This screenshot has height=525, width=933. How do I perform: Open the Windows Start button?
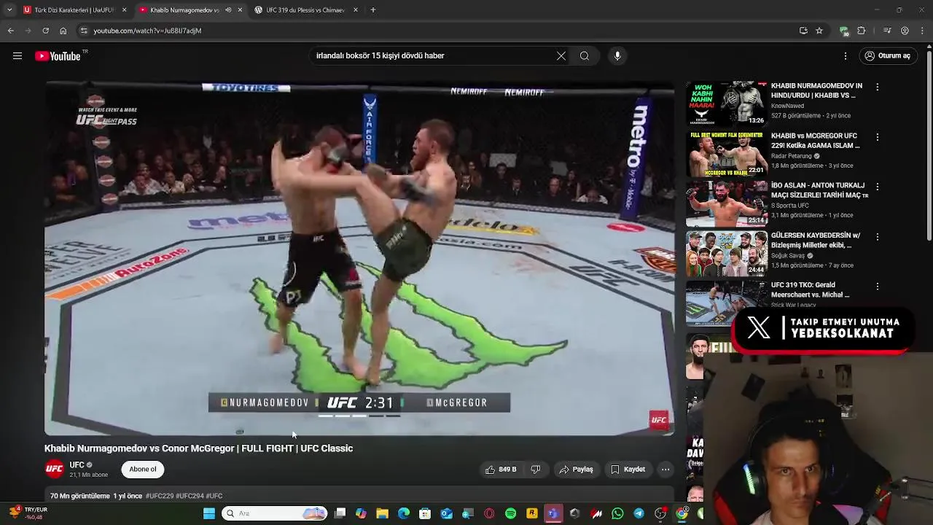209,513
